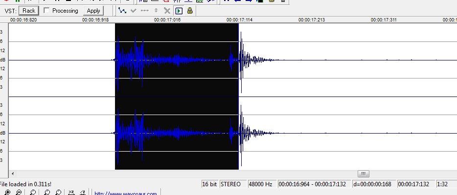Click the 00:00:17:311 ruler mark
This screenshot has width=457, height=195.
click(x=384, y=19)
